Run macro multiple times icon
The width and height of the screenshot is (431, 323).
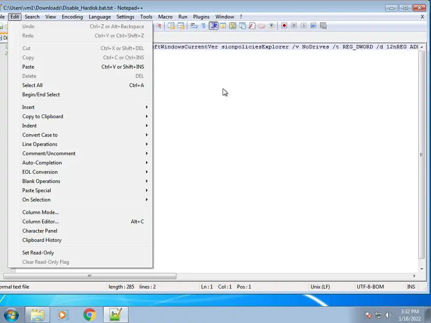313,26
